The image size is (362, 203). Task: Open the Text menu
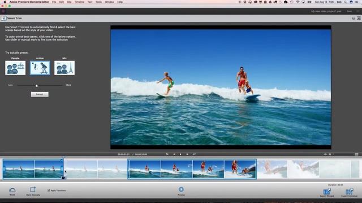(x=90, y=2)
